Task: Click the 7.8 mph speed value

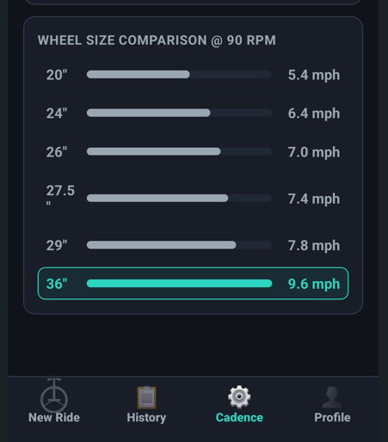Action: pyautogui.click(x=314, y=246)
